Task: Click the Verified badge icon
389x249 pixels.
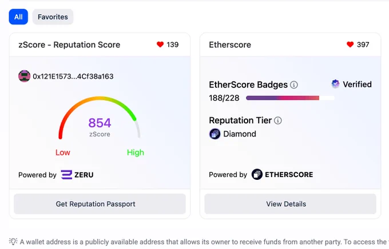Action: pyautogui.click(x=335, y=84)
